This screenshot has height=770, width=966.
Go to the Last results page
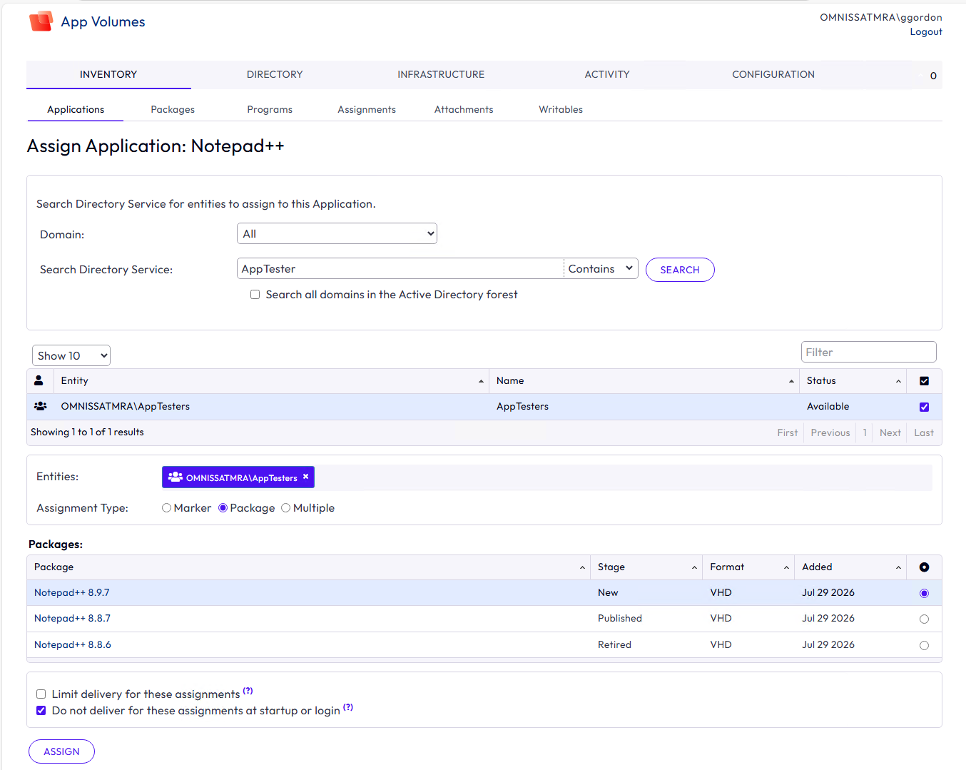(924, 432)
